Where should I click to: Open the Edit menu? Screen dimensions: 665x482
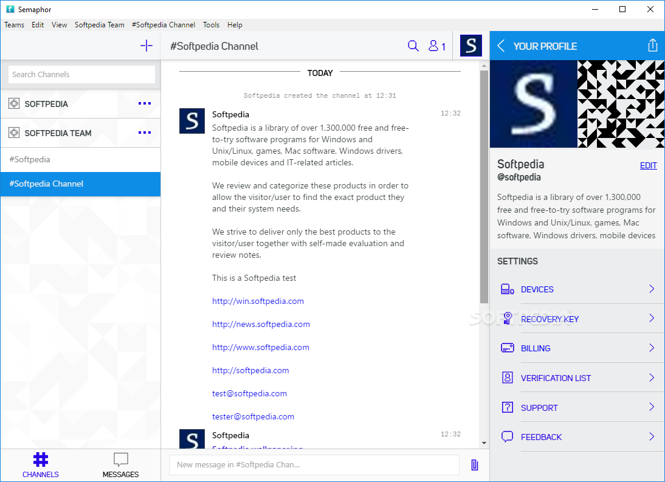pos(38,24)
